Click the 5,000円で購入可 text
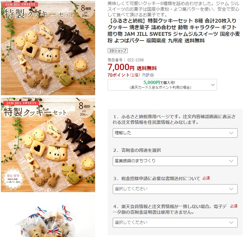Viewport: 243px width, 237px height. 159,82
